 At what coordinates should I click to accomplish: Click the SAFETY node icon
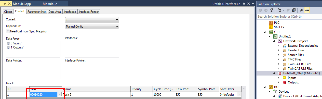tap(271, 27)
